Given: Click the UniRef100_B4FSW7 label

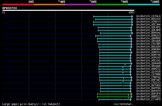Looking at the screenshot, I should 148,80.
